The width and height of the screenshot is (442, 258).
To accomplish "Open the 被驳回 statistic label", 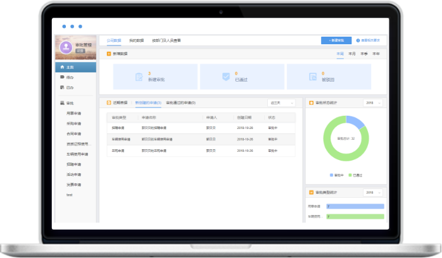I will coord(328,80).
